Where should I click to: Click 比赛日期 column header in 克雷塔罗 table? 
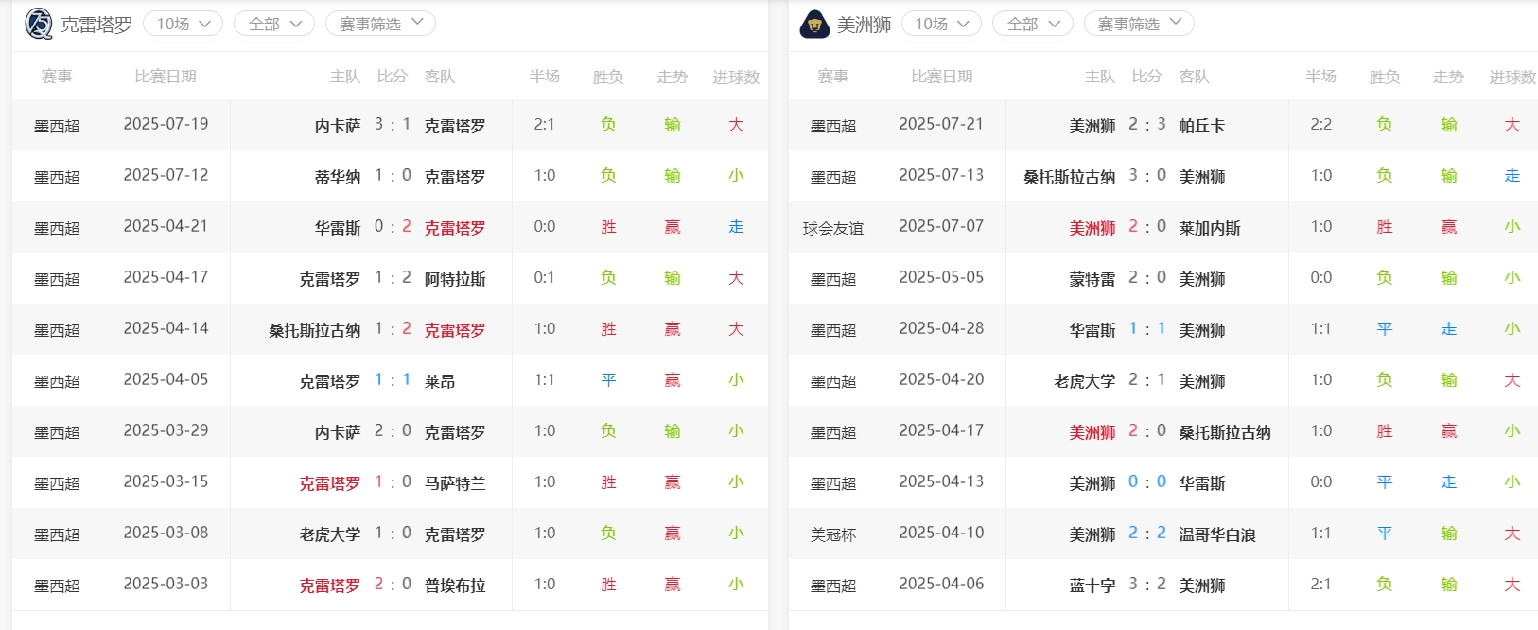(166, 77)
